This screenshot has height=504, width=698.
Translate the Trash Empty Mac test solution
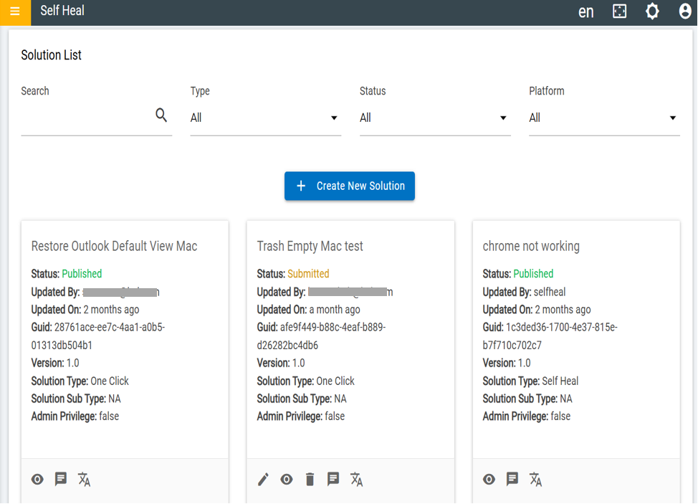point(357,480)
